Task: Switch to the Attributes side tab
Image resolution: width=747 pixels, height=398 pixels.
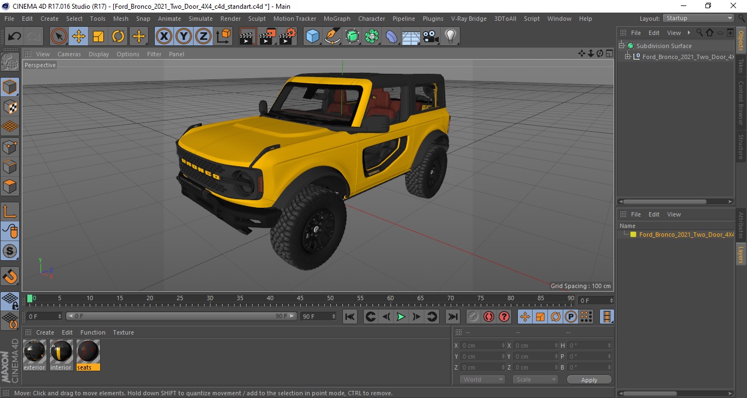Action: coord(741,225)
